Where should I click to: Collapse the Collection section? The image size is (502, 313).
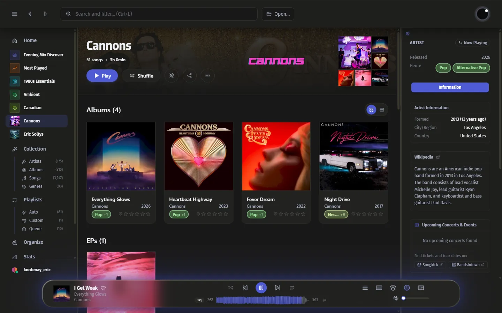pos(35,149)
